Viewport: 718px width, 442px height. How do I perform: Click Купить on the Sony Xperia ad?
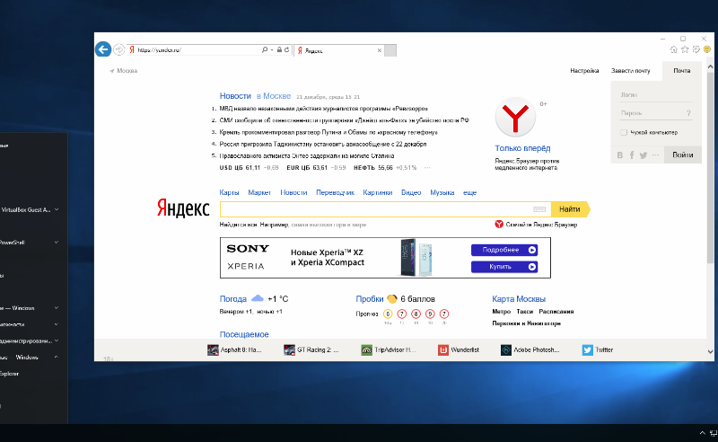pos(504,267)
